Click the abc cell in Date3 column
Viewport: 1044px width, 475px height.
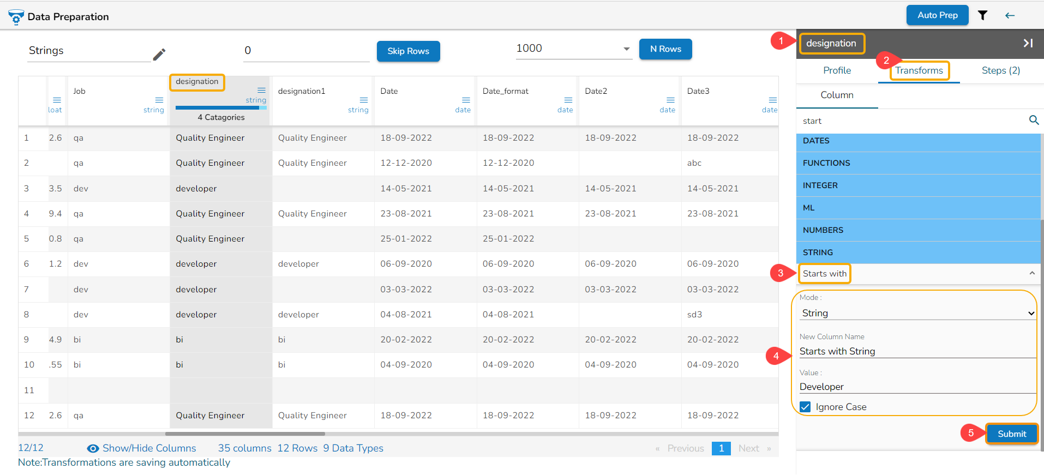694,163
